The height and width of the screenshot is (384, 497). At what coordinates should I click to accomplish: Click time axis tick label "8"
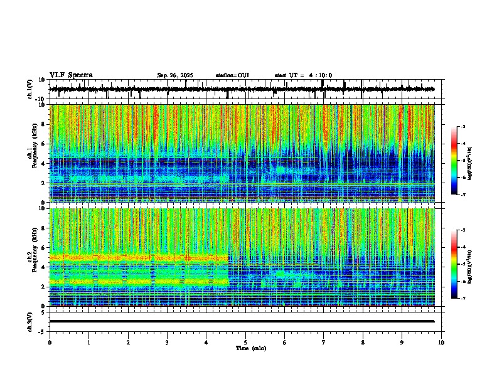(363, 343)
